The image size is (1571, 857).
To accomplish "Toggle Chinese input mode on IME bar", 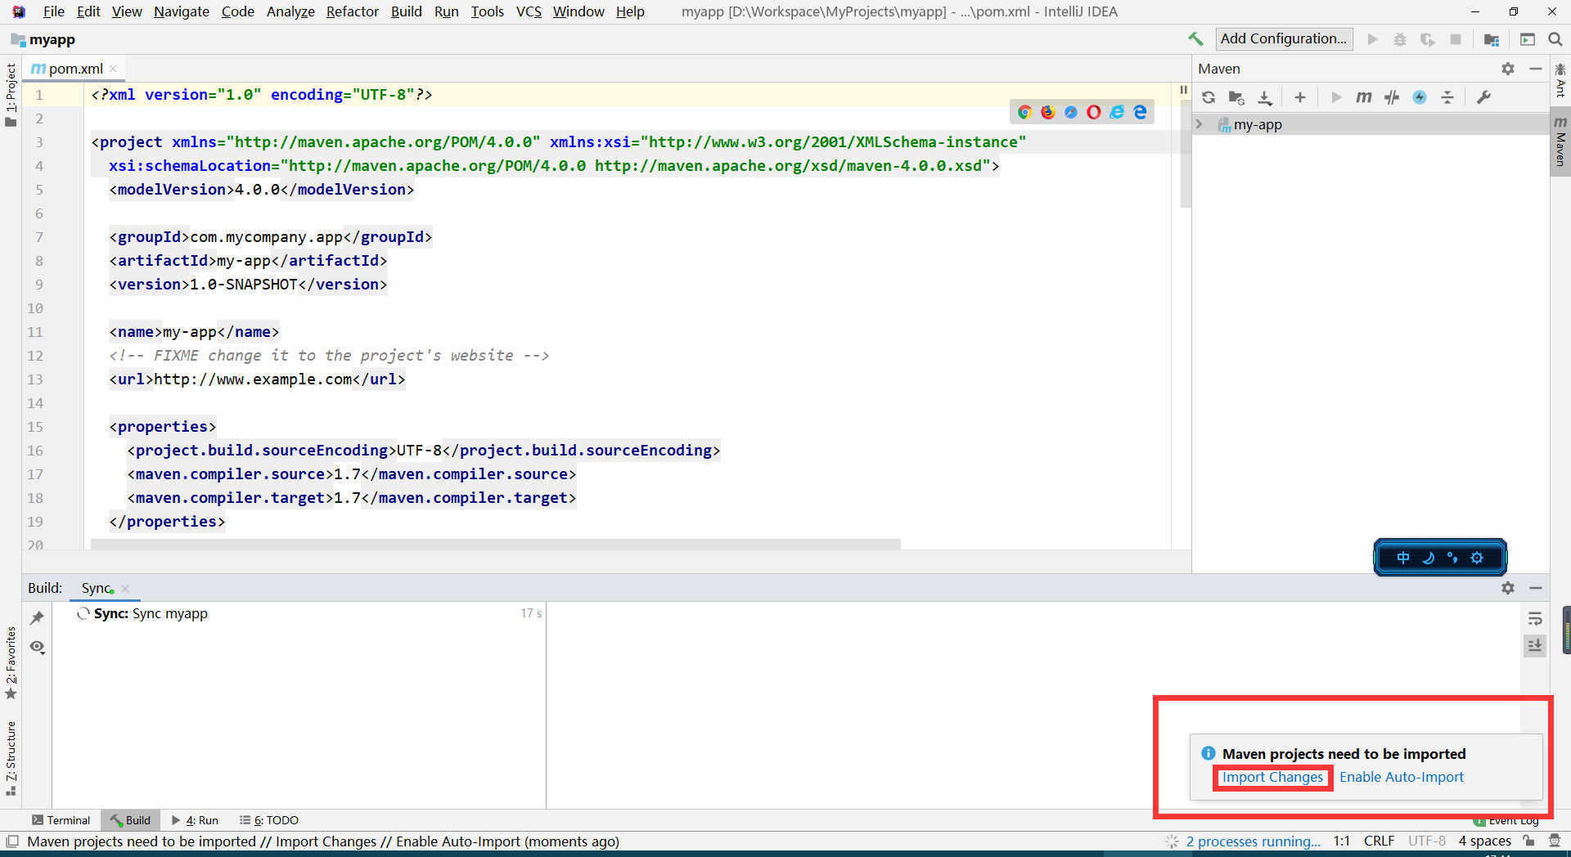I will coord(1403,558).
